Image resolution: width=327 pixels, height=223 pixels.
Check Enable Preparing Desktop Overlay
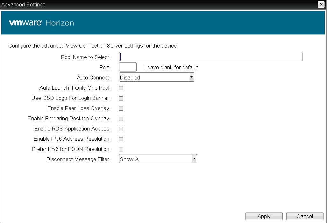pyautogui.click(x=121, y=119)
